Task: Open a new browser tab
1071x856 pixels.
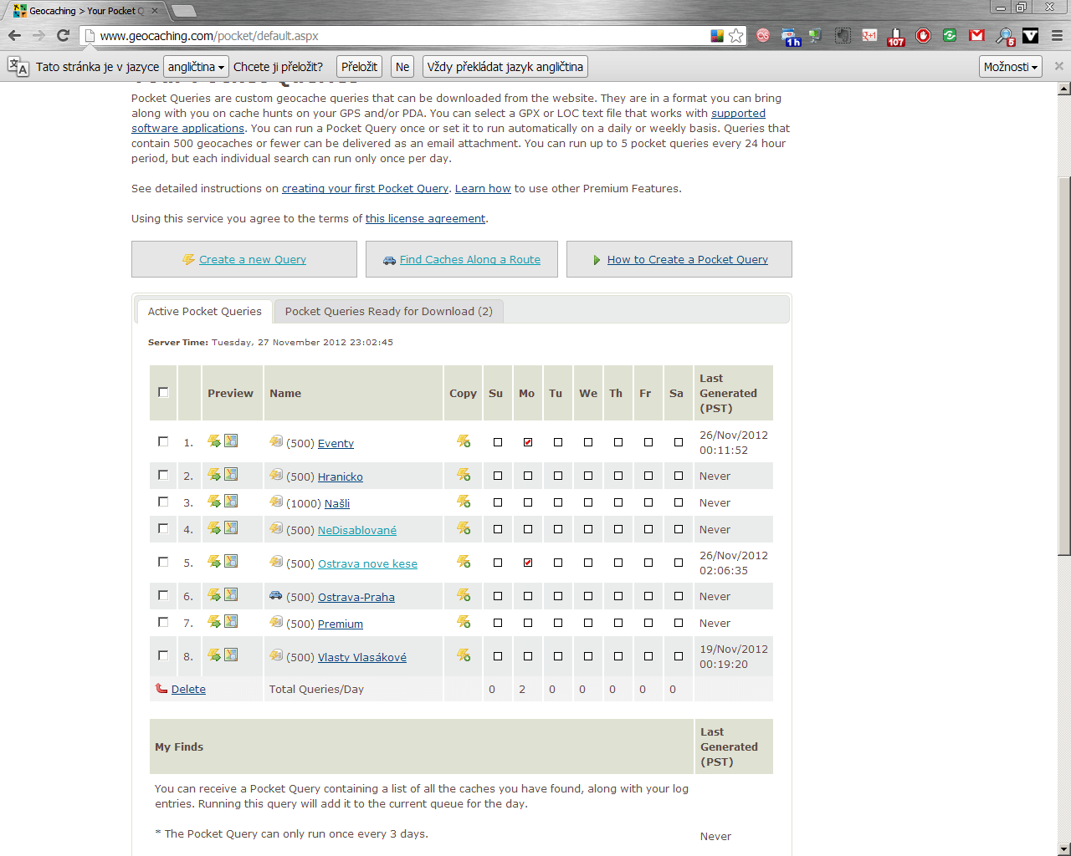Action: coord(183,11)
